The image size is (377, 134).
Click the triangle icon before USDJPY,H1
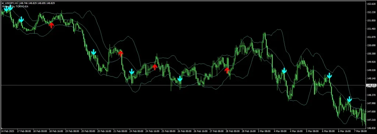[x=3, y=3]
